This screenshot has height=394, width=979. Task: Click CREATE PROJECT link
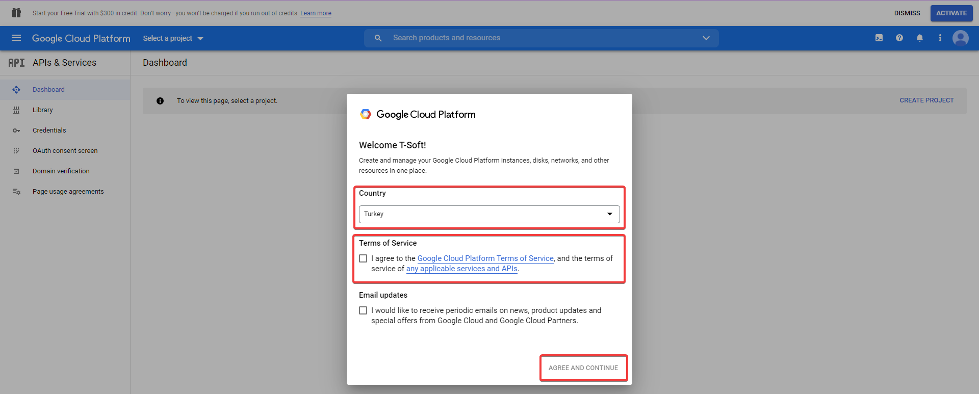926,100
